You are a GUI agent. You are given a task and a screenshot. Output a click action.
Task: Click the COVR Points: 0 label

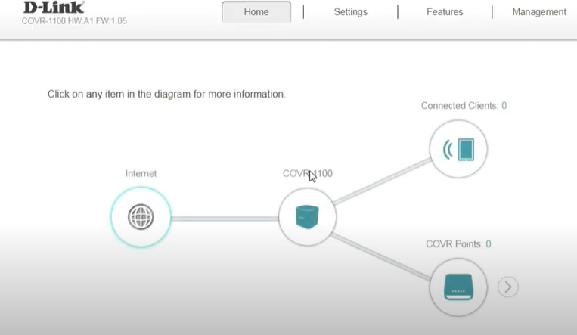coord(458,243)
